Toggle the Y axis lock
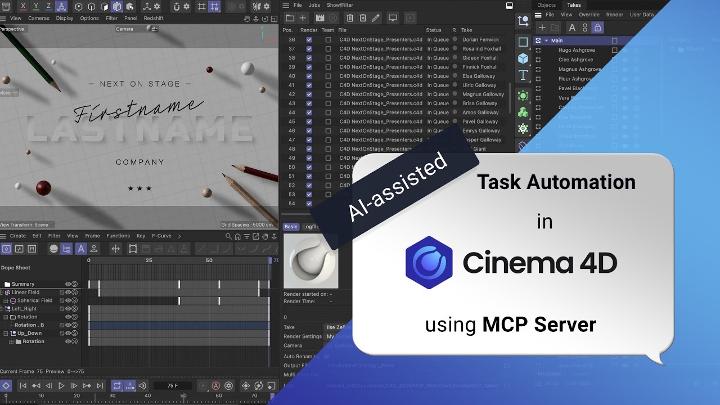Image resolution: width=720 pixels, height=405 pixels. [36, 6]
